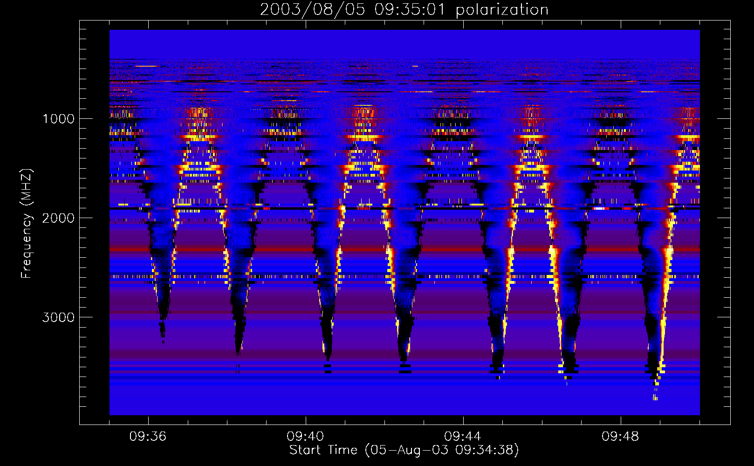Viewport: 754px width, 466px height.
Task: Click the plot title "2003/08/05 09:35:01 polarization"
Action: coord(404,10)
